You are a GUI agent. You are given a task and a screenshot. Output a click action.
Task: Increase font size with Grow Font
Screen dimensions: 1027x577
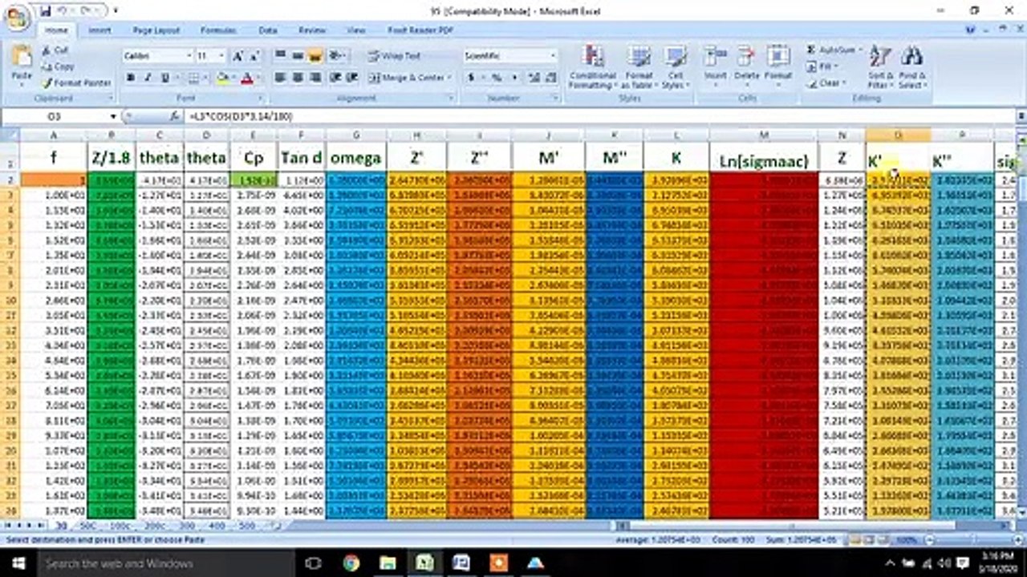237,56
